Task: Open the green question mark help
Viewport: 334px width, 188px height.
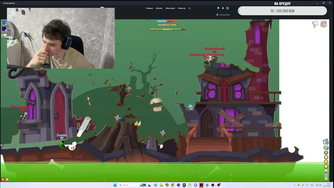Action: point(326,153)
